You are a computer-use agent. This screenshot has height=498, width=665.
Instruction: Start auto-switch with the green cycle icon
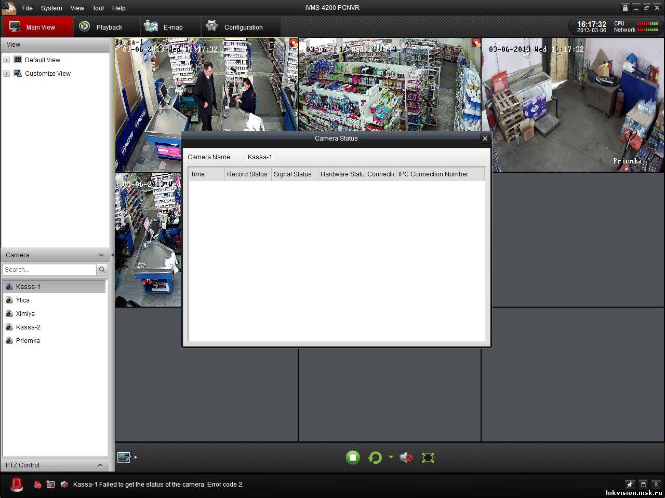click(375, 458)
